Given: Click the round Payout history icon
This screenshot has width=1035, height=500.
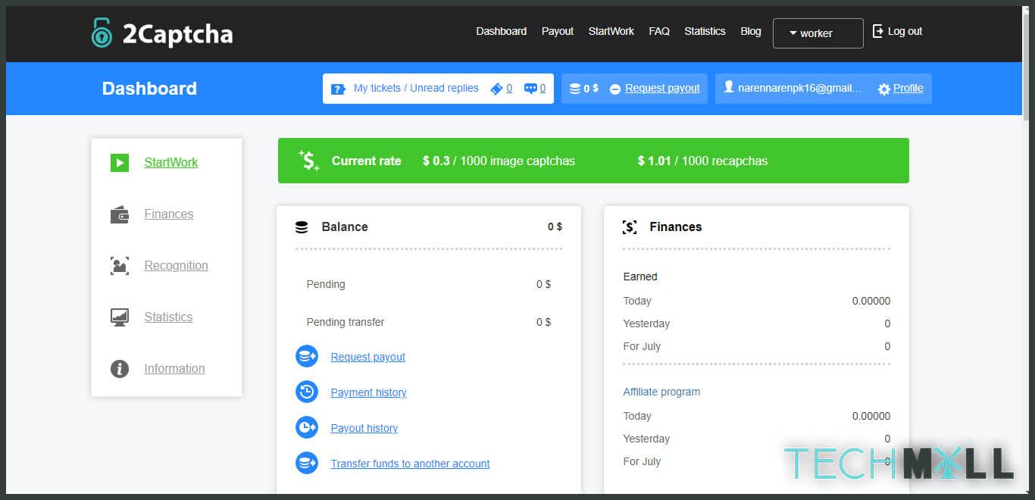Looking at the screenshot, I should click(307, 427).
